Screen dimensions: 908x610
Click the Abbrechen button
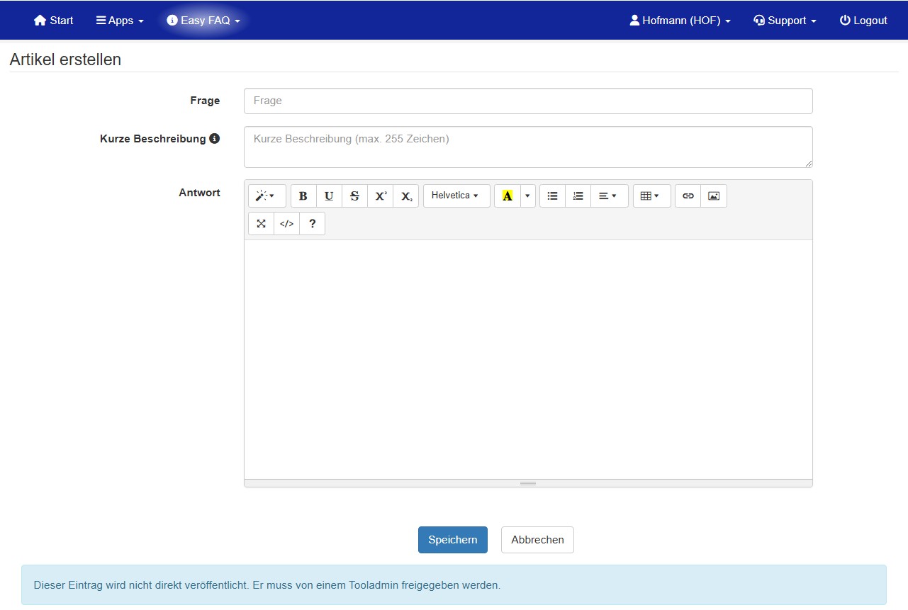[x=537, y=540]
